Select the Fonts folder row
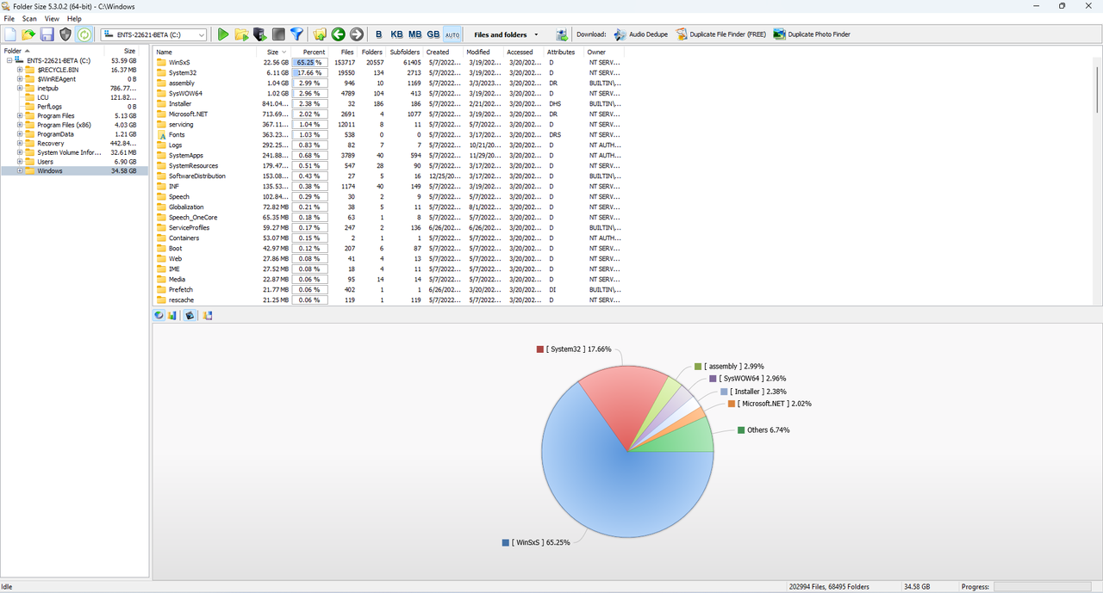Image resolution: width=1103 pixels, height=593 pixels. point(388,134)
